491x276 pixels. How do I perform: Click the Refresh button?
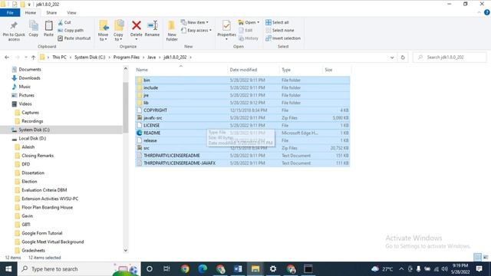click(x=403, y=58)
